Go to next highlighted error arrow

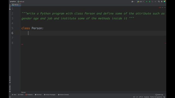pyautogui.click(x=165, y=7)
